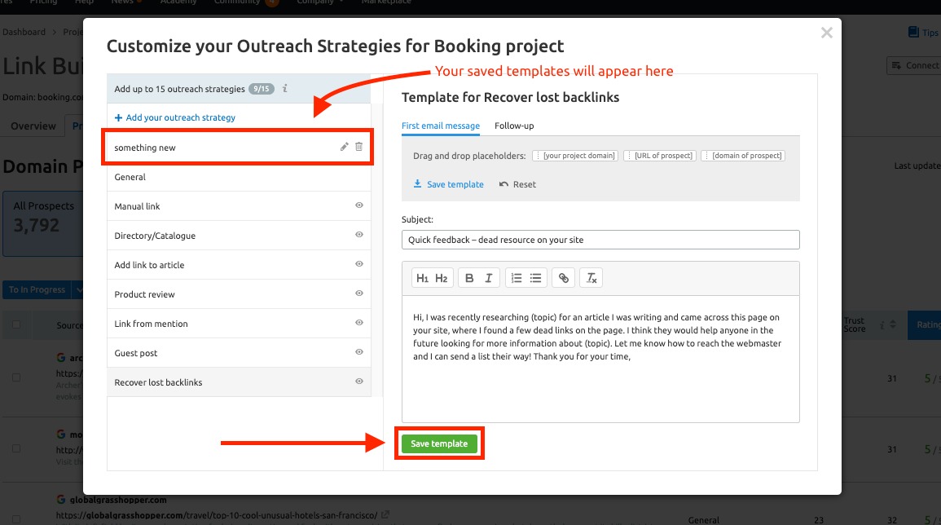Toggle visibility of Manual link strategy

point(358,205)
